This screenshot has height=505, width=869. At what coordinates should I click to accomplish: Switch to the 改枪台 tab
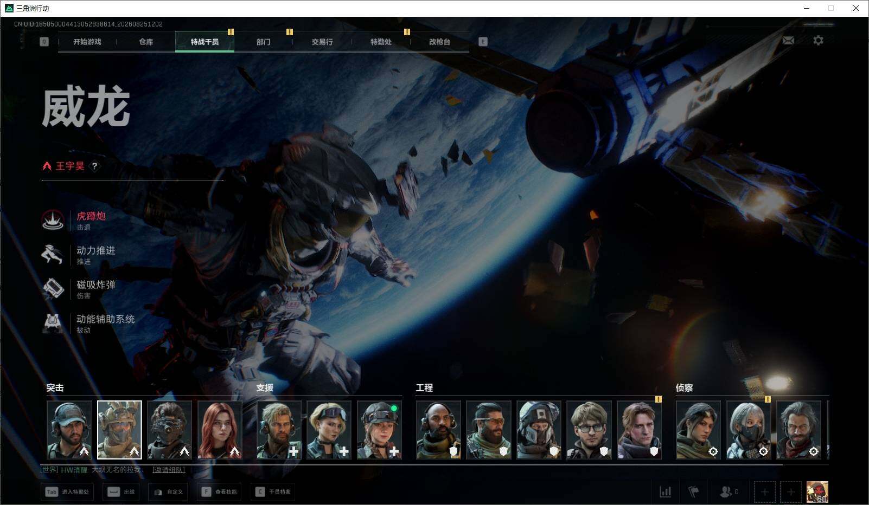pos(439,42)
